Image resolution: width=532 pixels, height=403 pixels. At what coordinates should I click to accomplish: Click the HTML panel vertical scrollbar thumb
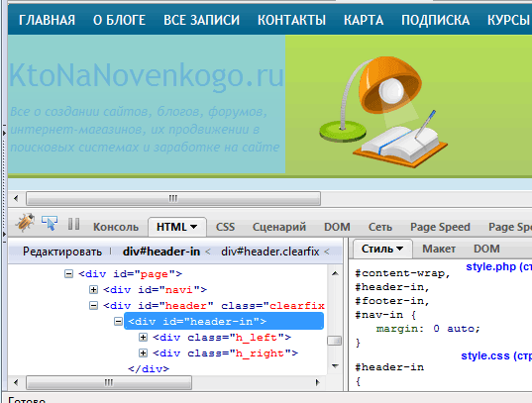[x=335, y=341]
